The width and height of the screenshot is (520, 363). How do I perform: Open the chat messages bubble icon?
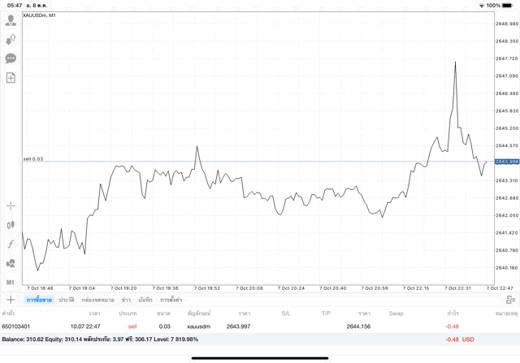coord(11,58)
